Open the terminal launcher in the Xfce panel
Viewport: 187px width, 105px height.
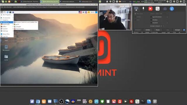point(11,12)
